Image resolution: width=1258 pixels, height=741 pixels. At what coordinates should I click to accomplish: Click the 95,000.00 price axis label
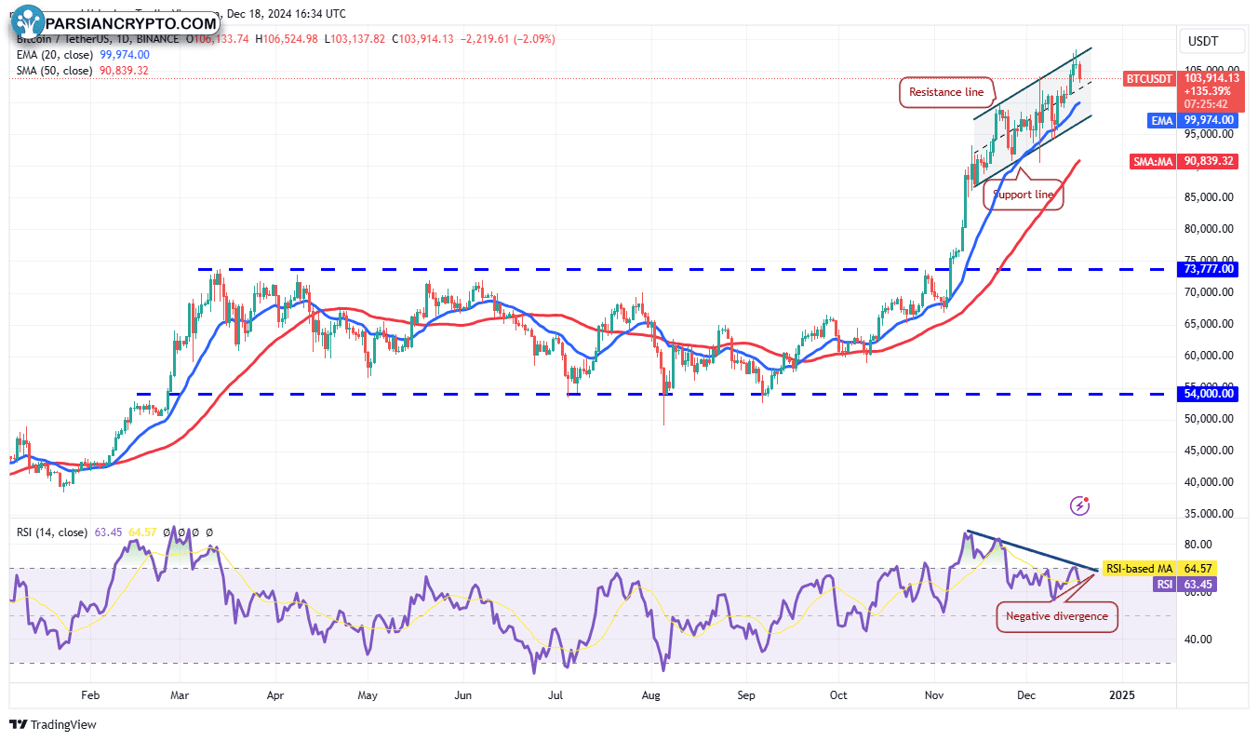click(x=1209, y=134)
